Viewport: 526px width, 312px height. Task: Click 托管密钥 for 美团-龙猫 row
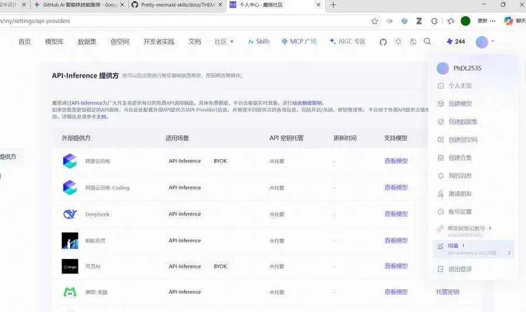[448, 292]
